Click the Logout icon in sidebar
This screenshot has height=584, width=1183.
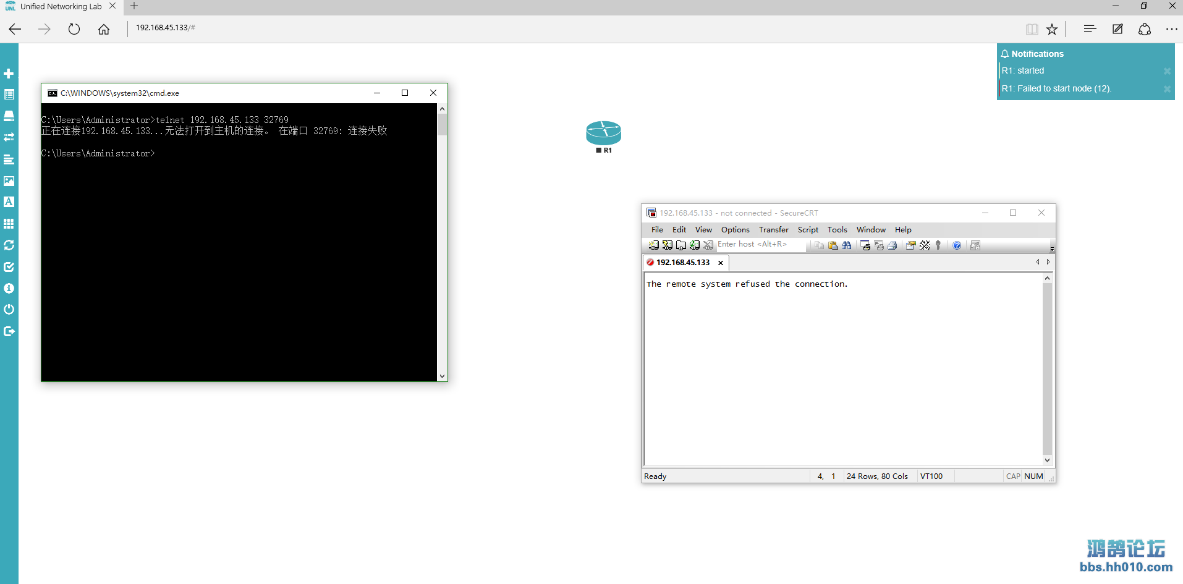[x=9, y=331]
